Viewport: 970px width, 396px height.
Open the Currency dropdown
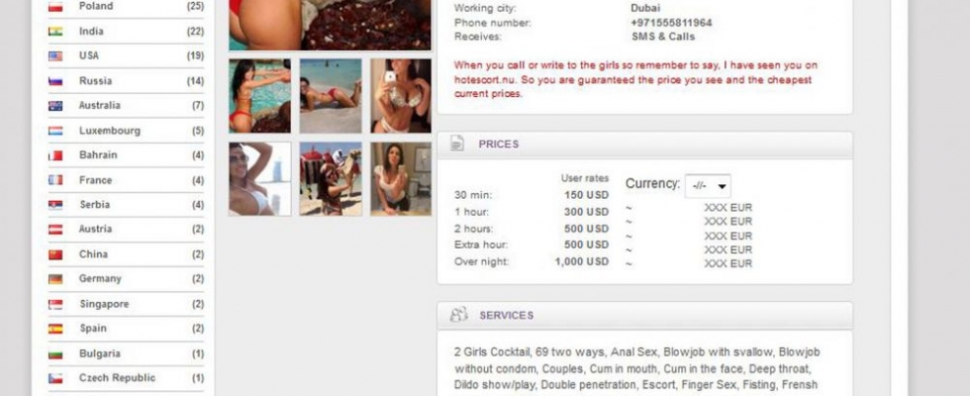(708, 186)
